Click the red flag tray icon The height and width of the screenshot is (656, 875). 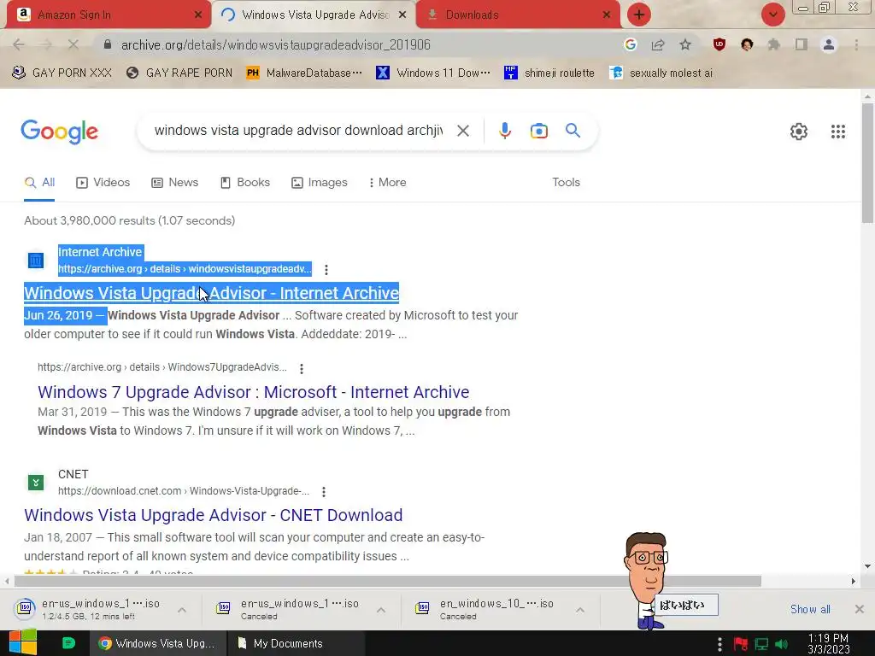pyautogui.click(x=741, y=644)
